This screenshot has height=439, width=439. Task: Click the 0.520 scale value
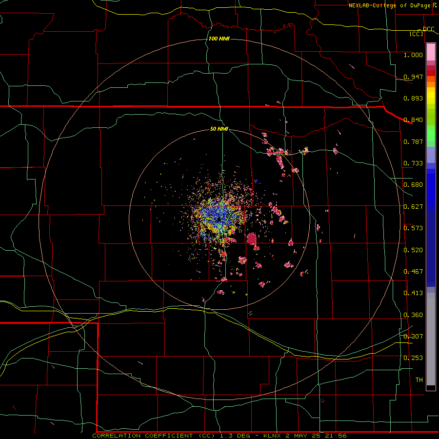point(413,250)
